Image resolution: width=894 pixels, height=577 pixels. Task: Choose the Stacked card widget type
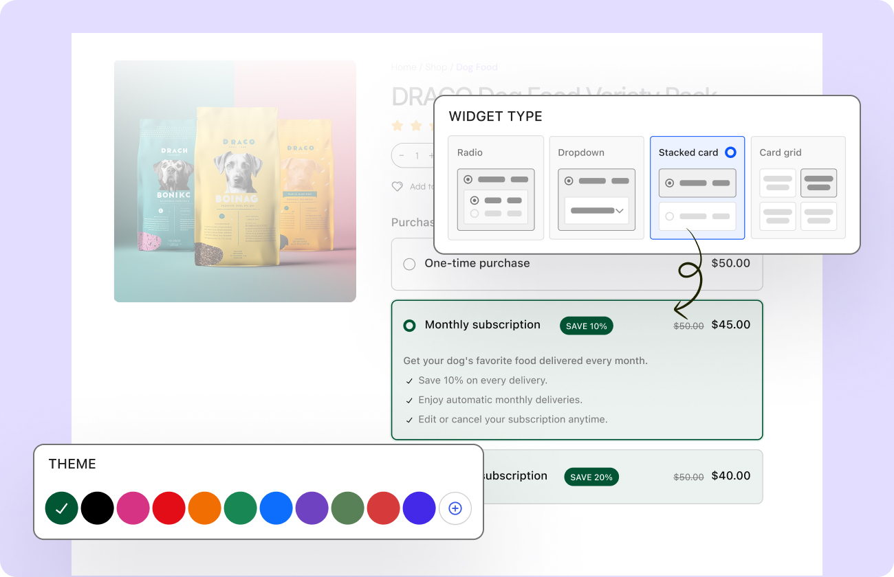tap(697, 188)
